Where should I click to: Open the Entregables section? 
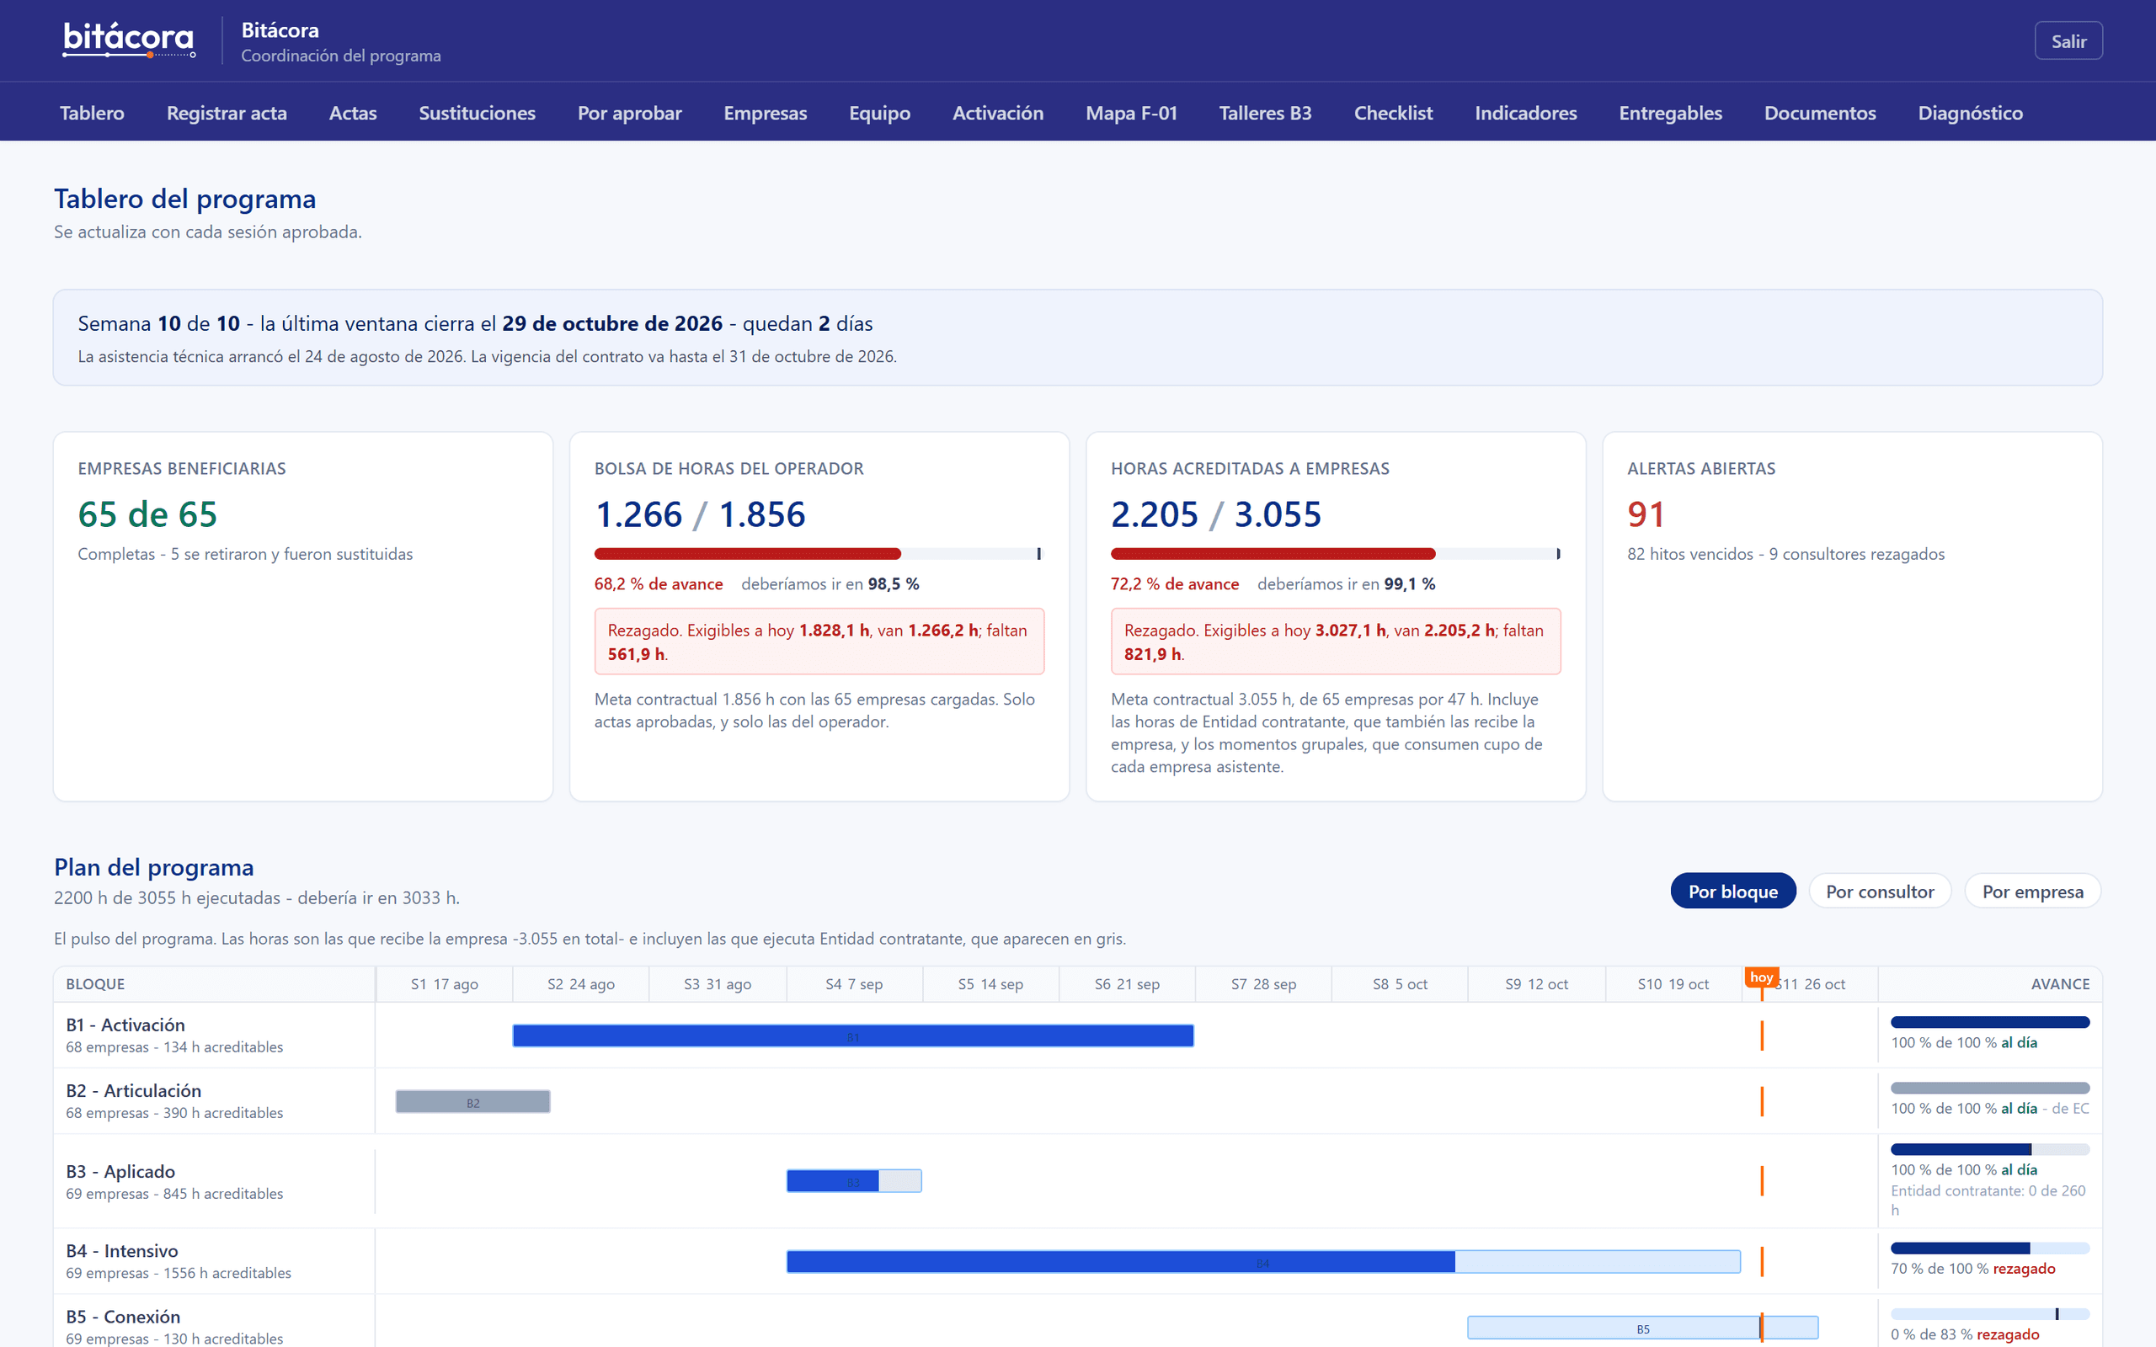(1669, 113)
